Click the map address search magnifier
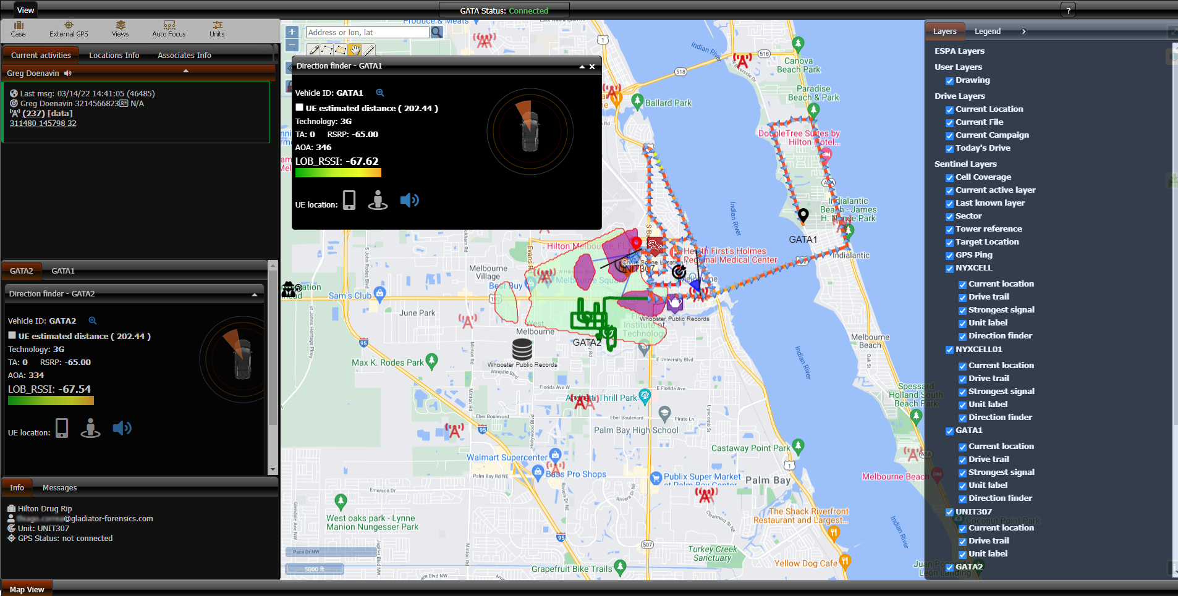 pos(437,32)
